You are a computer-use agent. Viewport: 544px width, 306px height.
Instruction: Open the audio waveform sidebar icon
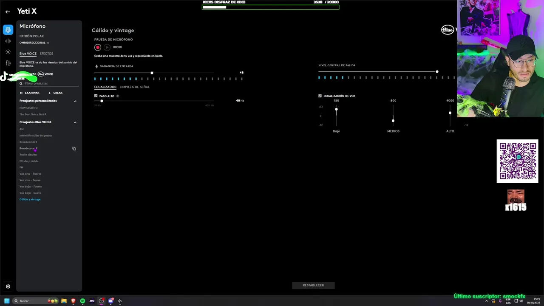[x=8, y=41]
